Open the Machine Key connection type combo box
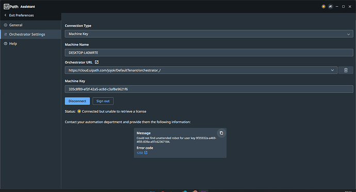Image resolution: width=356 pixels, height=192 pixels. pyautogui.click(x=209, y=34)
